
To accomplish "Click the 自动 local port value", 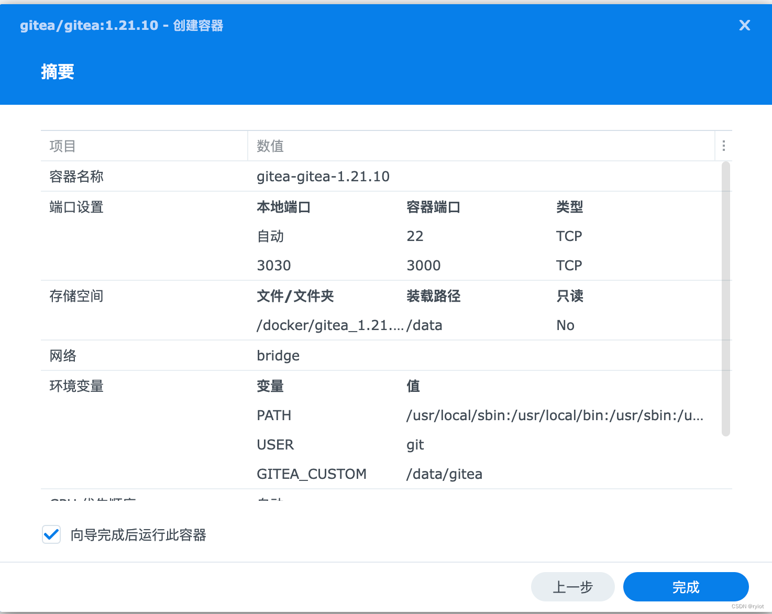I will pos(270,236).
